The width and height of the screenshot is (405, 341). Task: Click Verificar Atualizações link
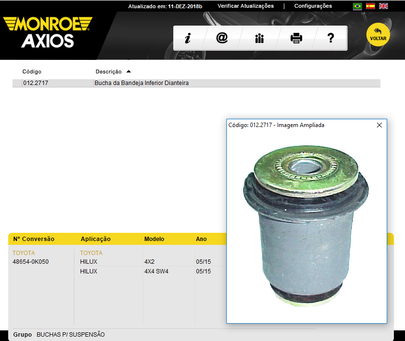coord(246,6)
